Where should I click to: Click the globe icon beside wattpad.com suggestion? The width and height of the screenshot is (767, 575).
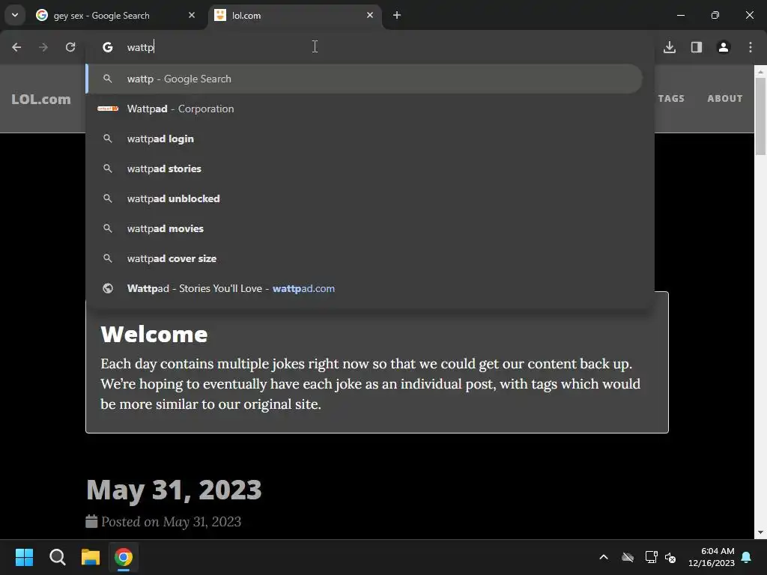pos(108,288)
